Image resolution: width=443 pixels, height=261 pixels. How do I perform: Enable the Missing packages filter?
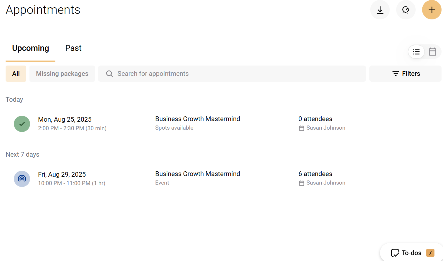tap(62, 73)
